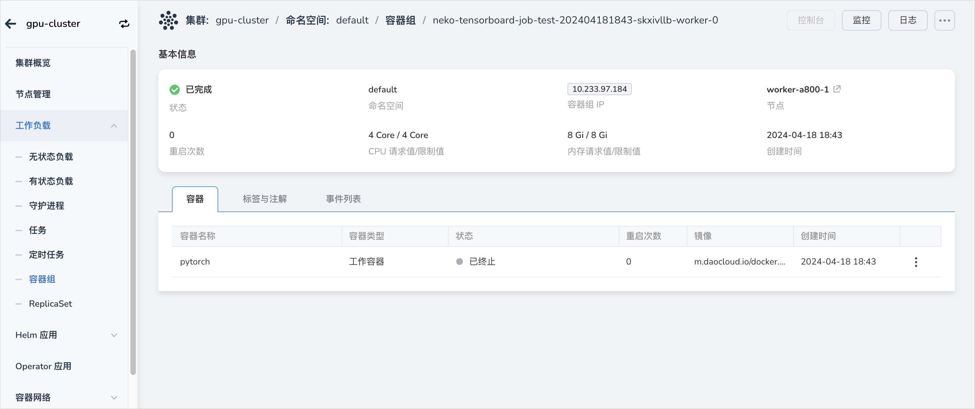The width and height of the screenshot is (975, 409).
Task: Click the cluster logo icon in the breadcrumb
Action: click(x=169, y=20)
